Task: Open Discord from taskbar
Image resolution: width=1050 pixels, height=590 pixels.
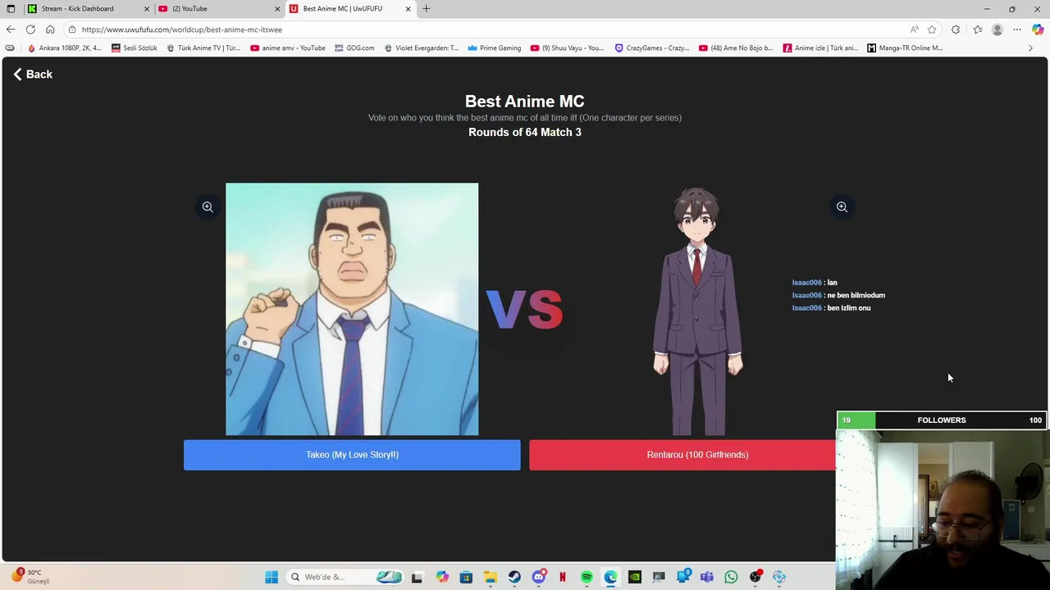Action: (538, 577)
